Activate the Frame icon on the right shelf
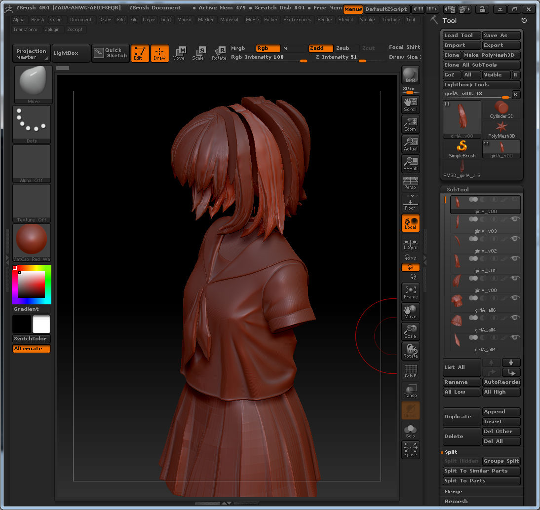The height and width of the screenshot is (510, 540). coord(410,291)
